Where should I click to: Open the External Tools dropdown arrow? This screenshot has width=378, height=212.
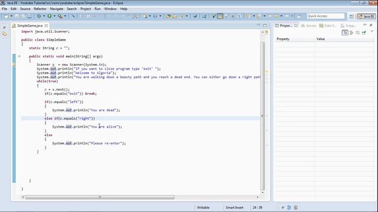tap(65, 16)
